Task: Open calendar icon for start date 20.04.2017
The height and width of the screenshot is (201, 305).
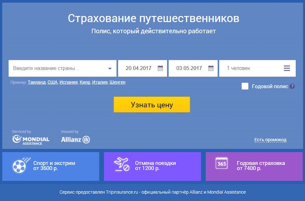Action: 160,68
